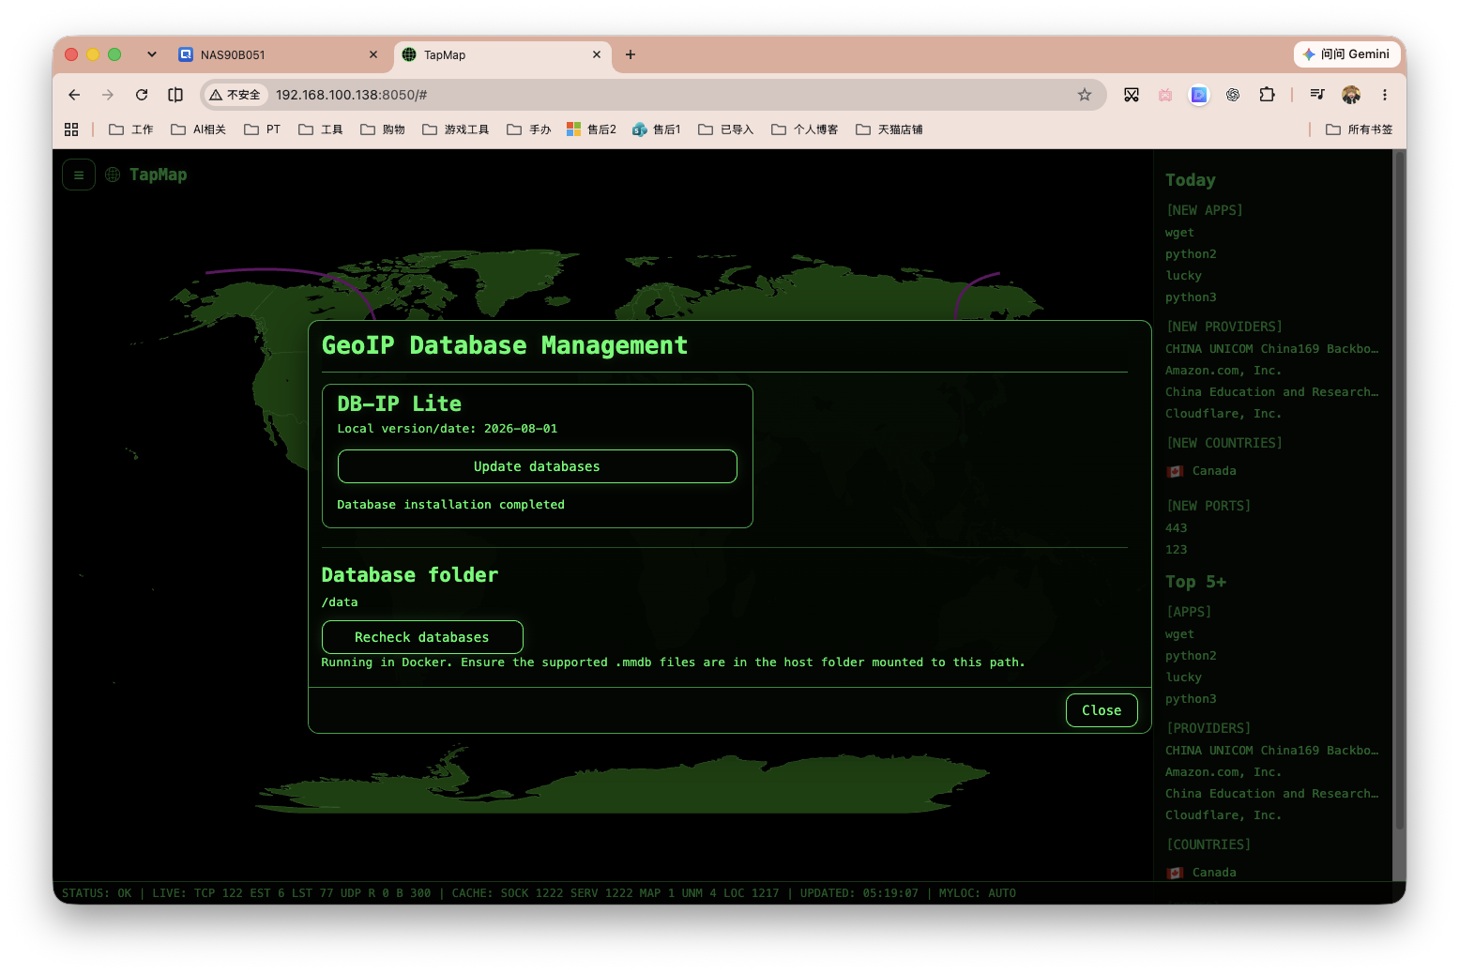Bookmark this page with the star
This screenshot has height=974, width=1459.
[x=1085, y=95]
